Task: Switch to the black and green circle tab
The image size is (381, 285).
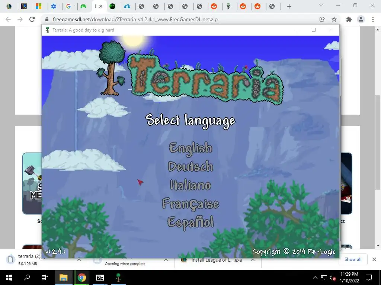Action: coord(112,6)
